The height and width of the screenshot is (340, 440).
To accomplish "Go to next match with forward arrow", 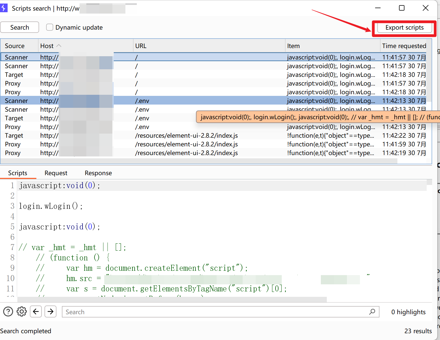I will [50, 312].
